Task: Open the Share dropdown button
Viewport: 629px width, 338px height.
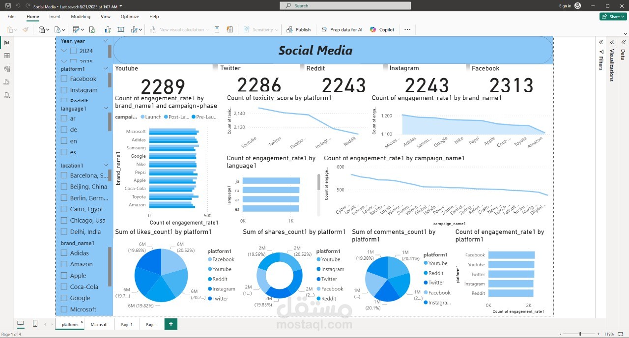Action: (613, 17)
